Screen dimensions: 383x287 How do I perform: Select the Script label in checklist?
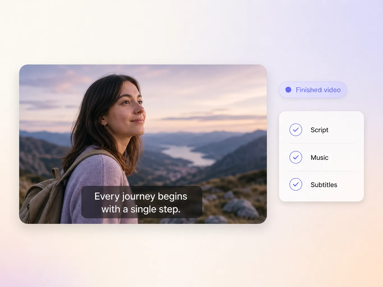319,130
